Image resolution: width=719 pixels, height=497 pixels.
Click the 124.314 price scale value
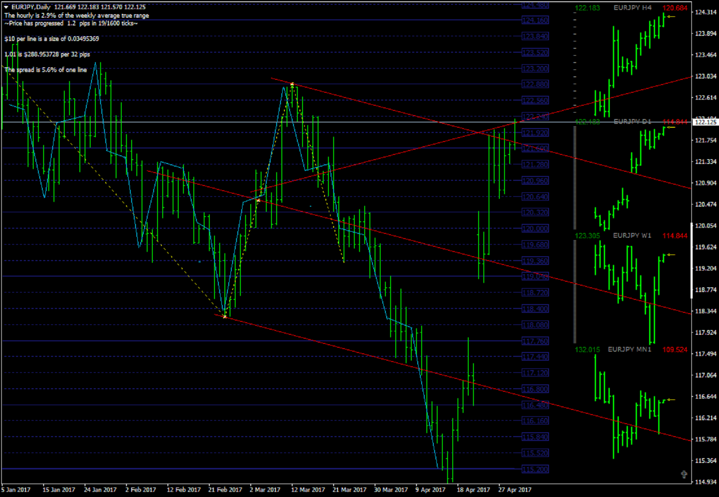pos(706,12)
